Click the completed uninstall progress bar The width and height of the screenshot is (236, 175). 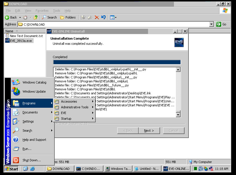coord(117,62)
